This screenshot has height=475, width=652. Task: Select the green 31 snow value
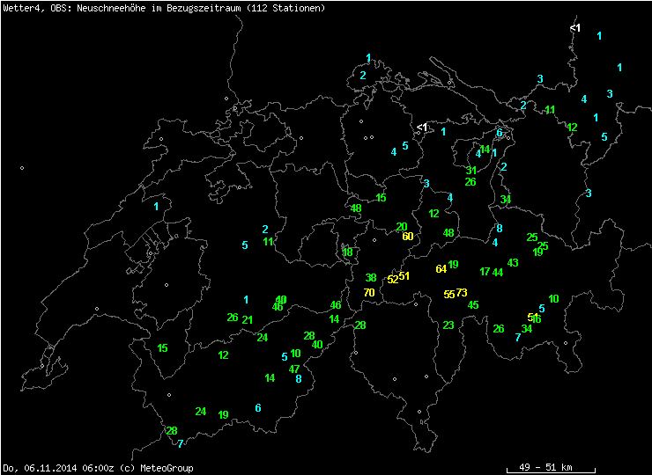tap(471, 171)
